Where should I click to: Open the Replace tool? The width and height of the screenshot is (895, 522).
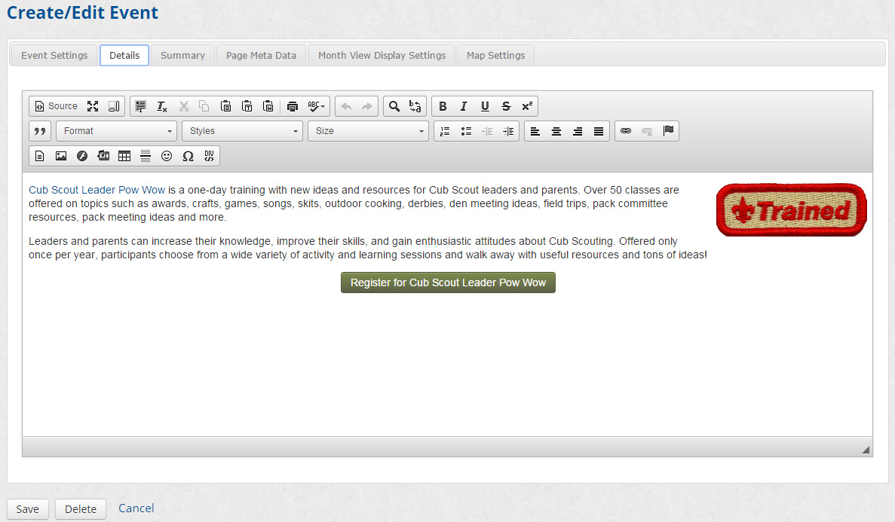(x=415, y=106)
